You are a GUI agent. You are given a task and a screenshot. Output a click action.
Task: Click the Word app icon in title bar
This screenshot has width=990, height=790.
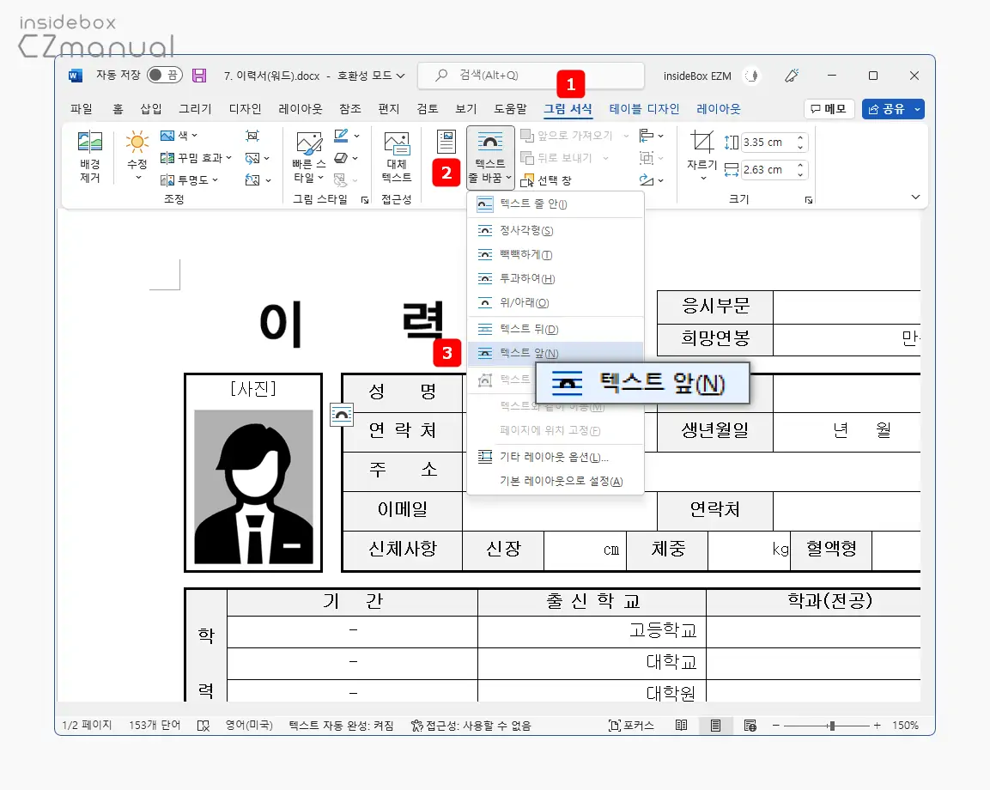(76, 76)
